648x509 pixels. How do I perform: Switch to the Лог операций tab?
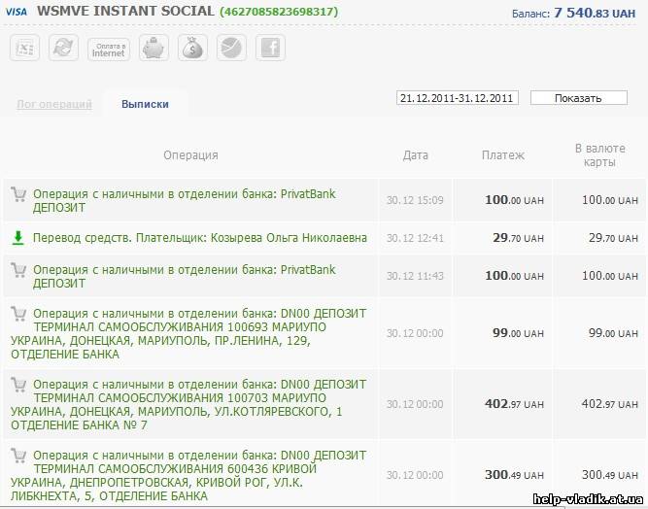click(x=54, y=104)
